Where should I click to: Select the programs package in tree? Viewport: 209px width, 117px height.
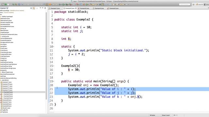pos(4,70)
